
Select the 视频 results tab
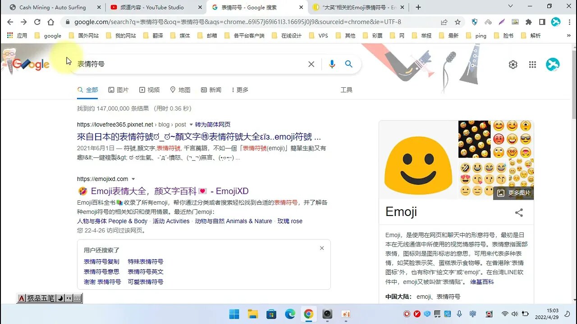tap(149, 90)
